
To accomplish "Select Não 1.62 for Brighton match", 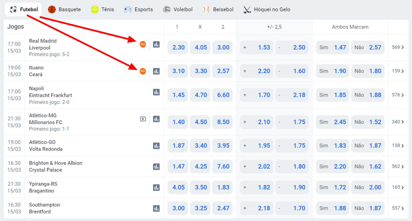I will point(368,167).
